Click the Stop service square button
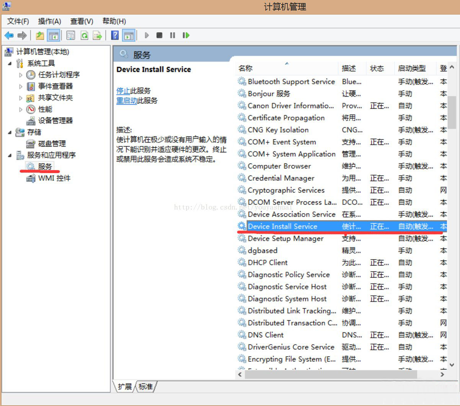 159,35
